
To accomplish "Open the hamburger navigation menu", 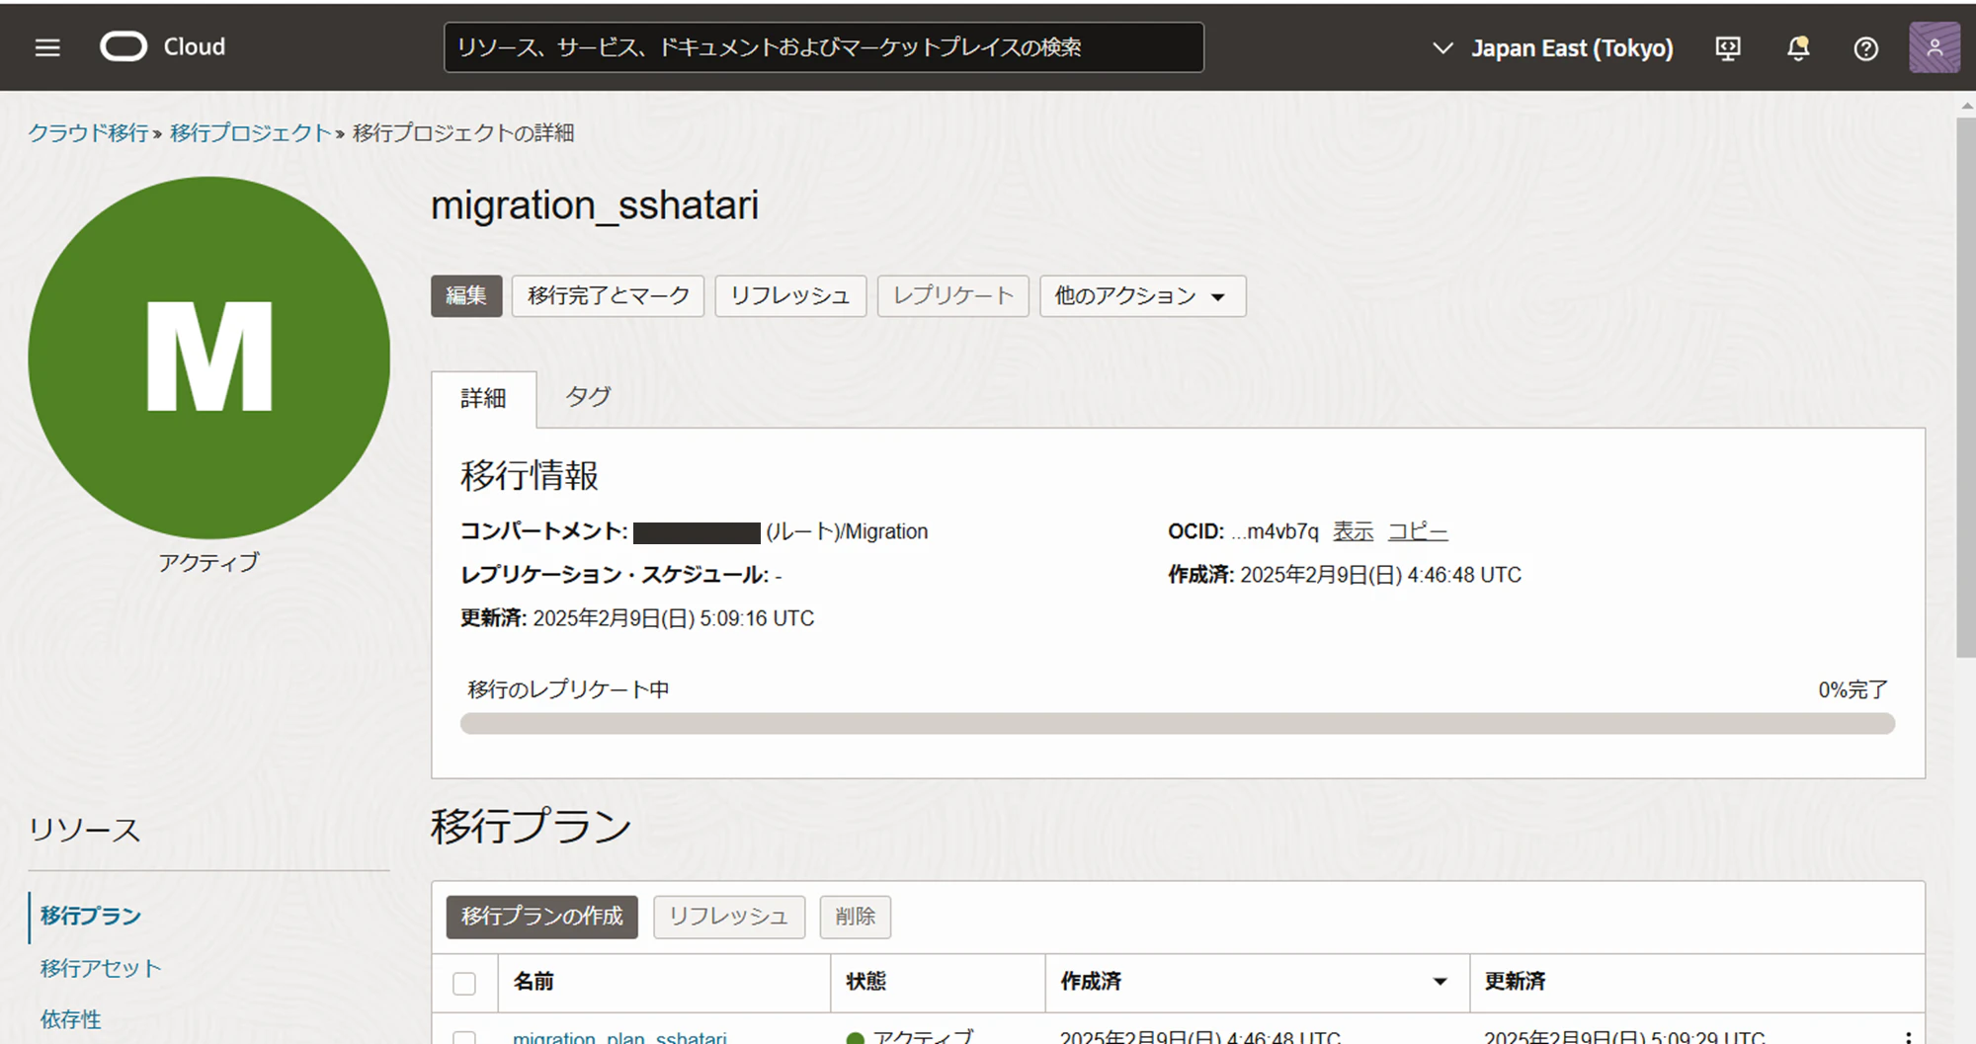I will (x=47, y=47).
